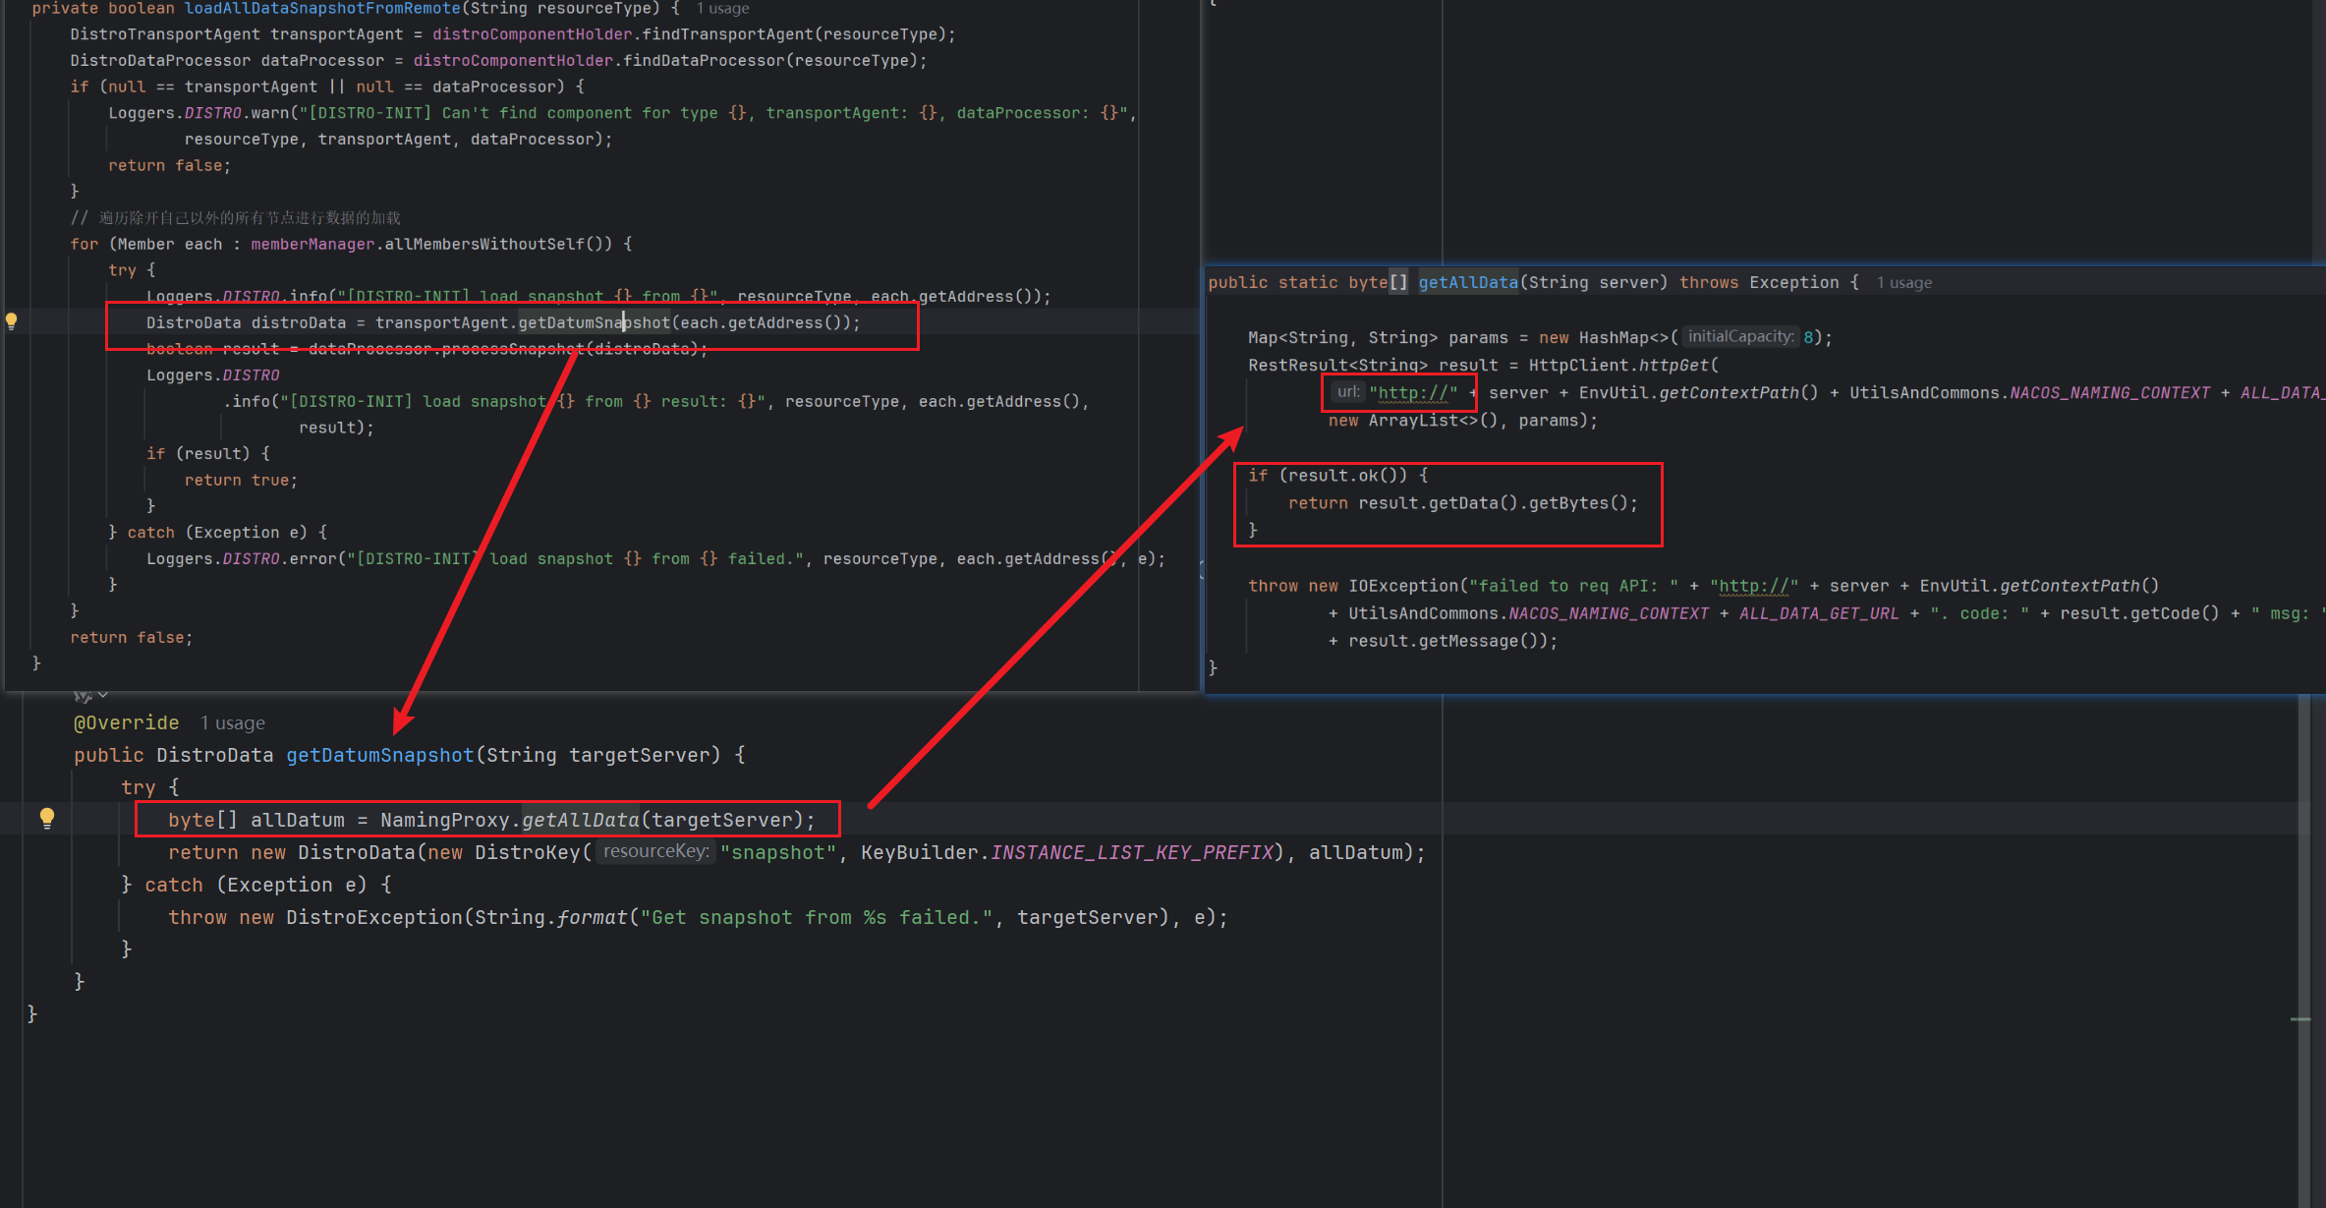Click getAllData call on the NamingProxy line

coord(580,820)
